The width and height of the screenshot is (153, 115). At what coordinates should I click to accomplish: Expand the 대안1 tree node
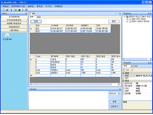click(127, 21)
